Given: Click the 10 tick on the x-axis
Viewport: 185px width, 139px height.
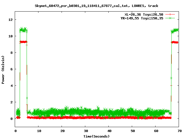Looking at the screenshot, I should [x=38, y=131].
